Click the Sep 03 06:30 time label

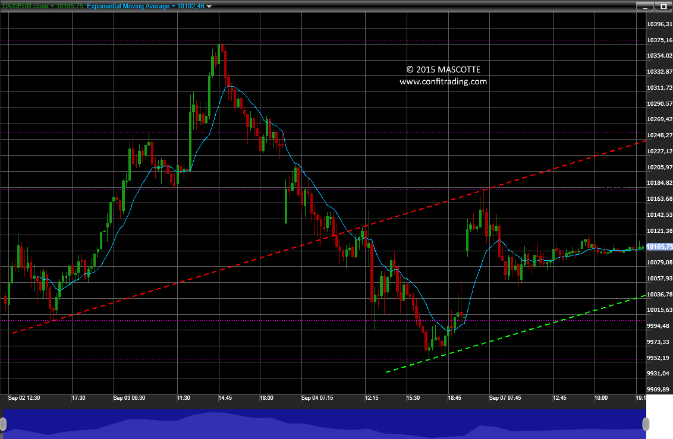[129, 398]
